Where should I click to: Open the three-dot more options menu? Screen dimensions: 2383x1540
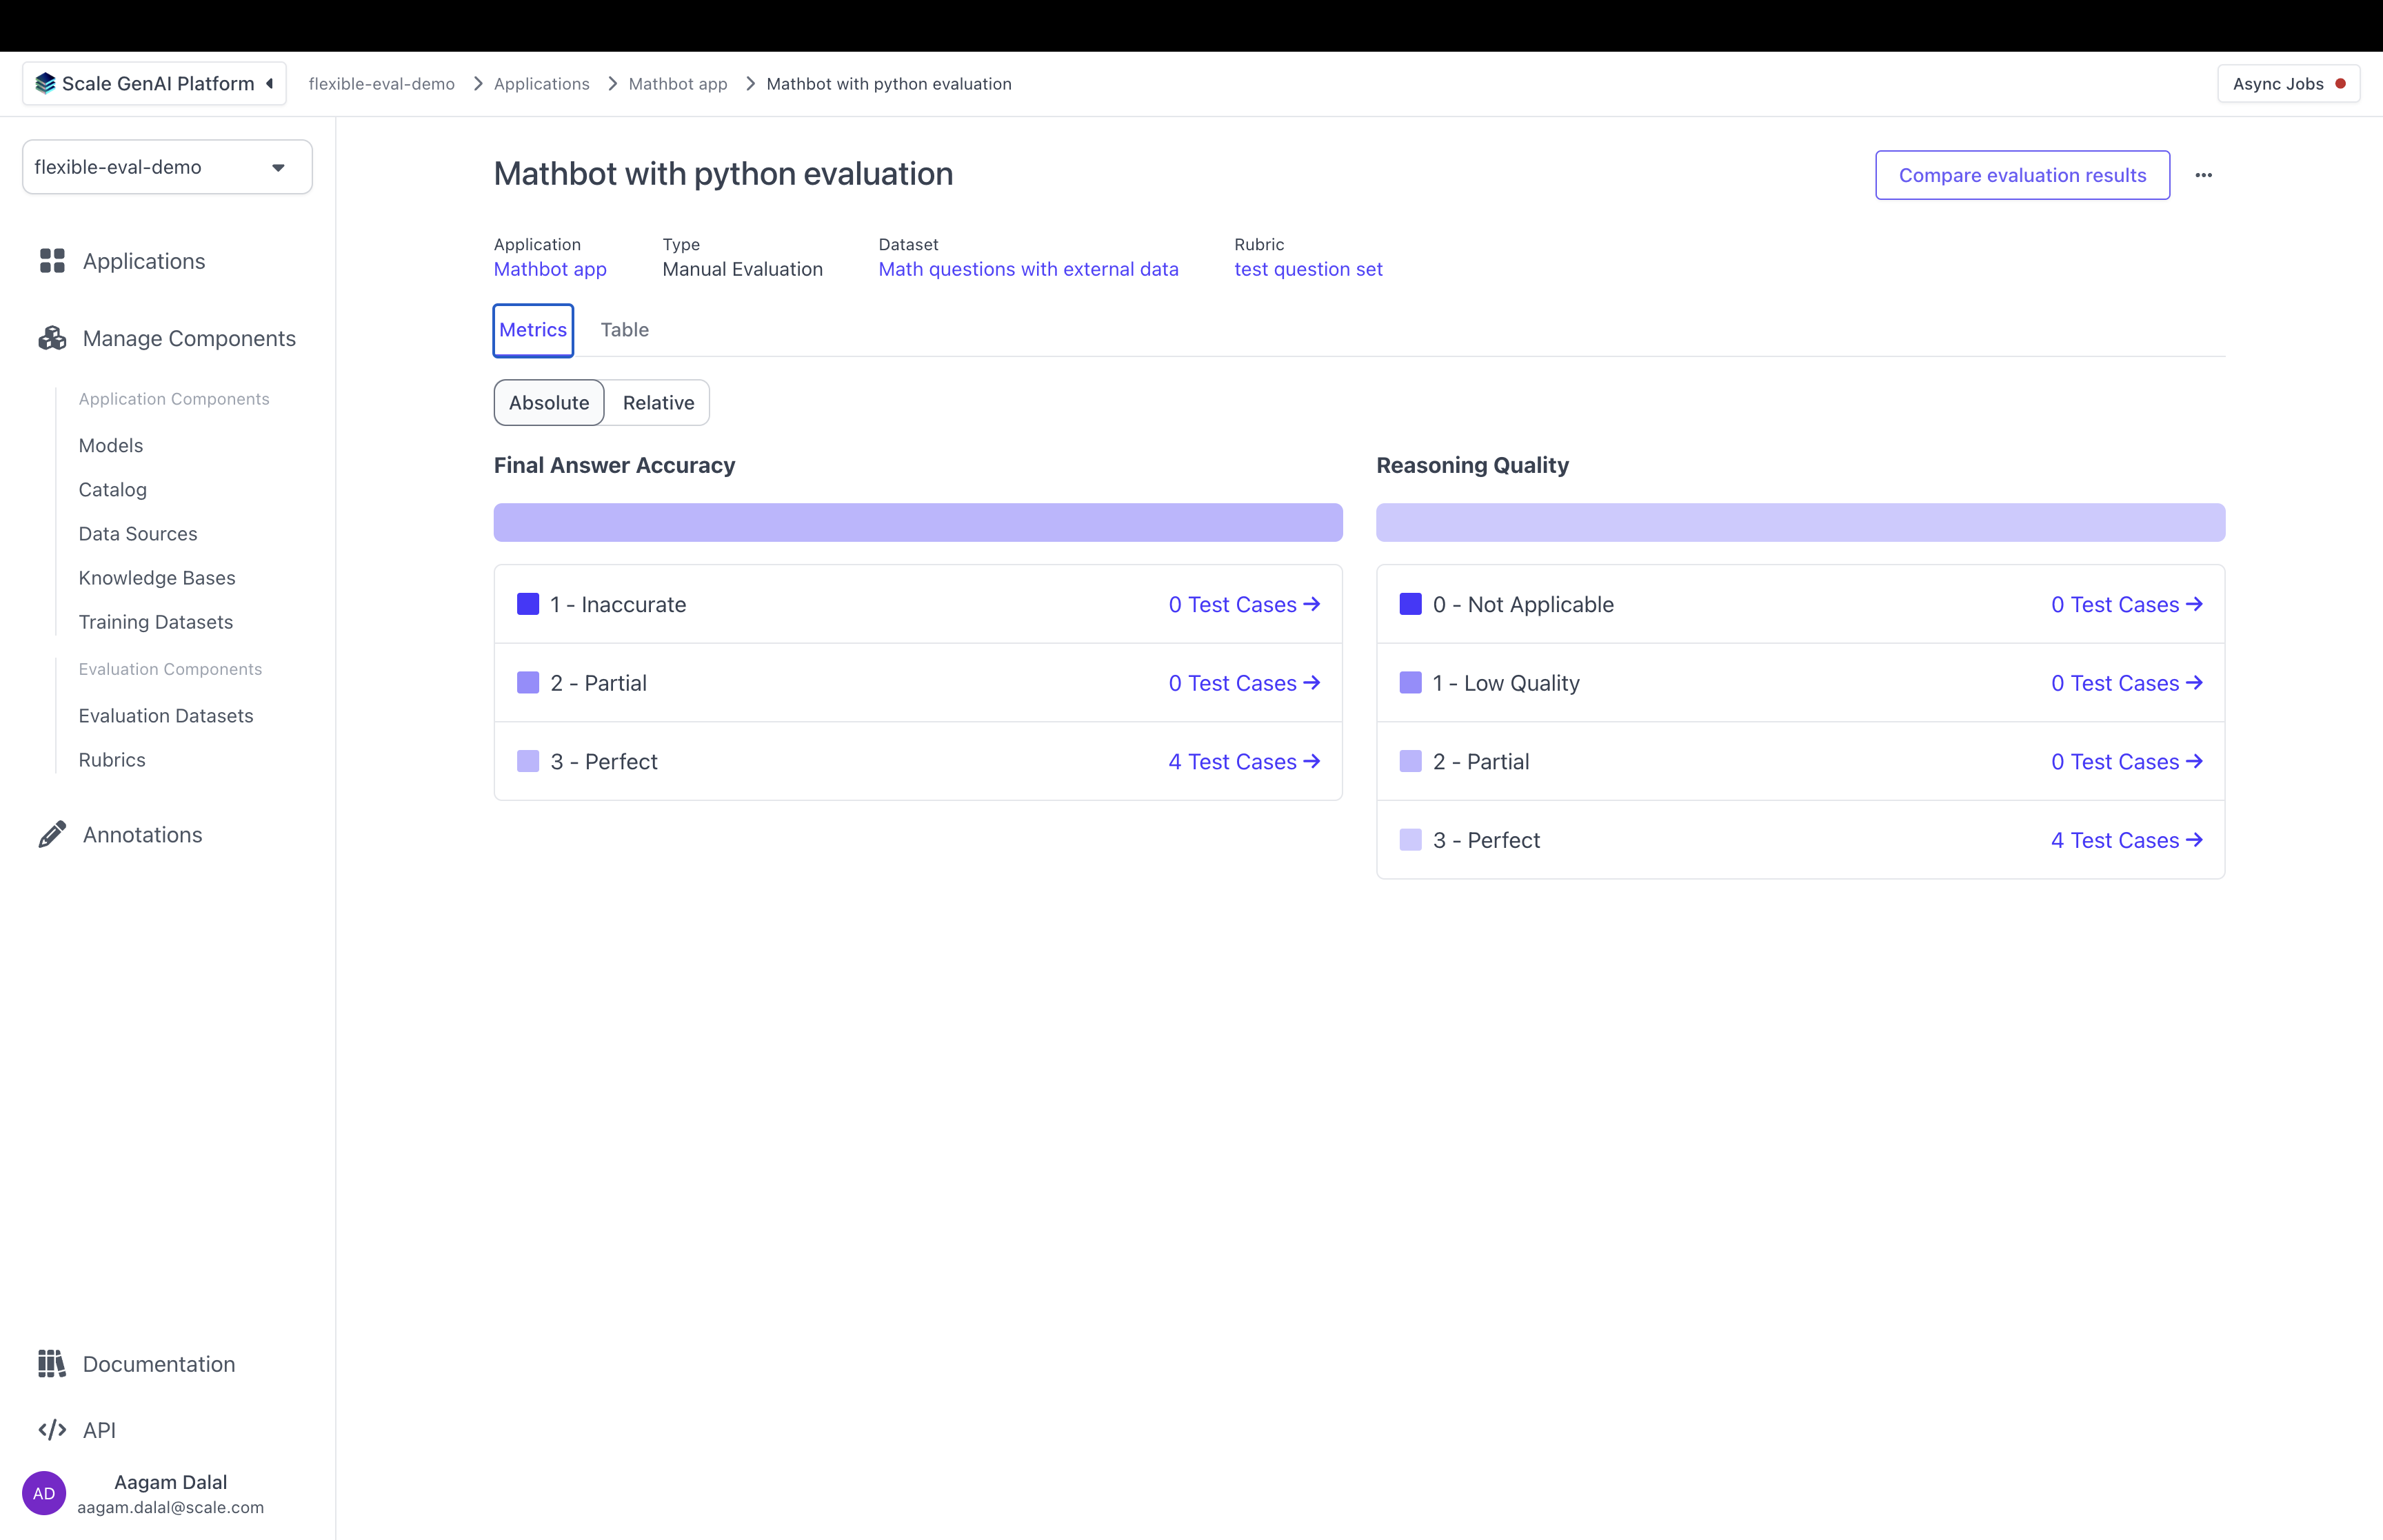[x=2203, y=175]
